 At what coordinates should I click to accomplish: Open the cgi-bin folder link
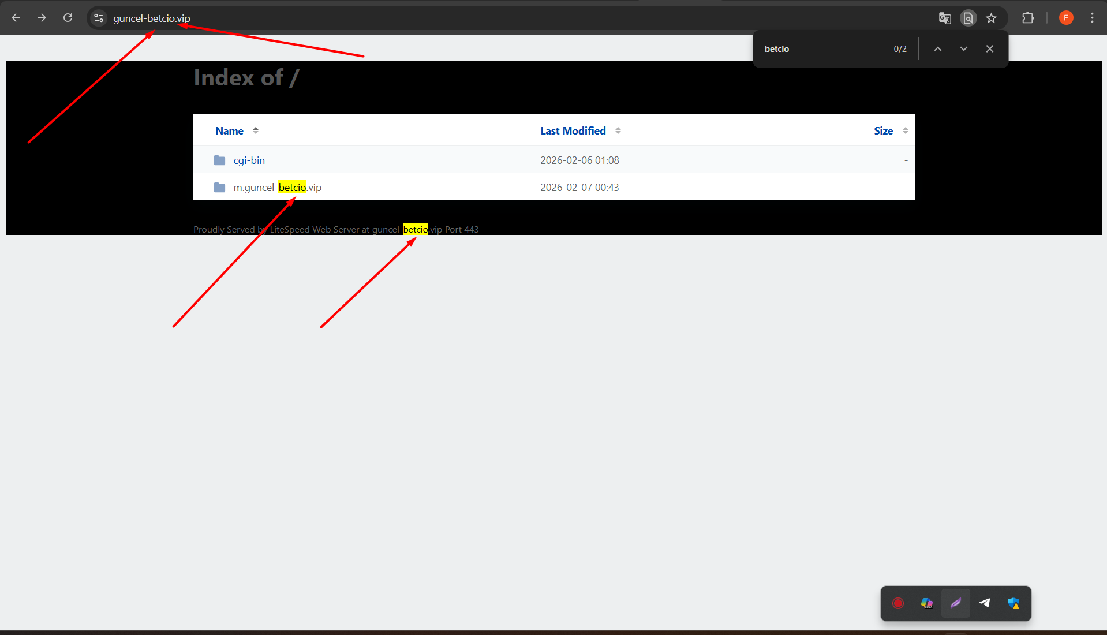coord(249,160)
